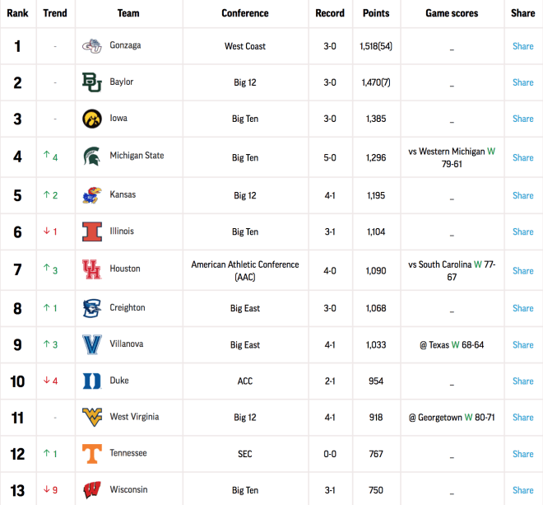543x505 pixels.
Task: Click the Duke D logo
Action: (92, 381)
